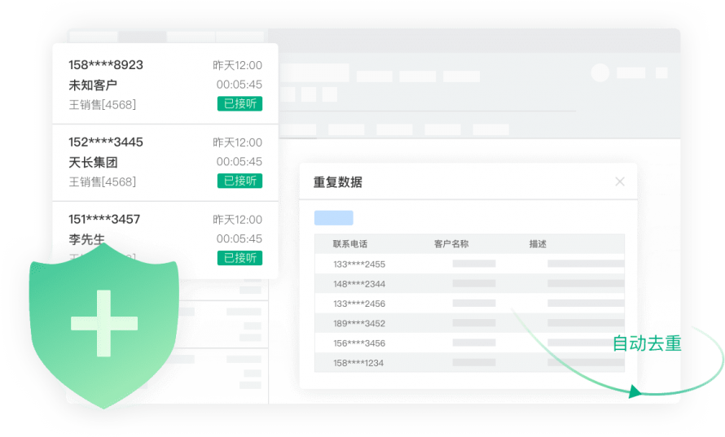Select row 156****3456

(x=469, y=343)
